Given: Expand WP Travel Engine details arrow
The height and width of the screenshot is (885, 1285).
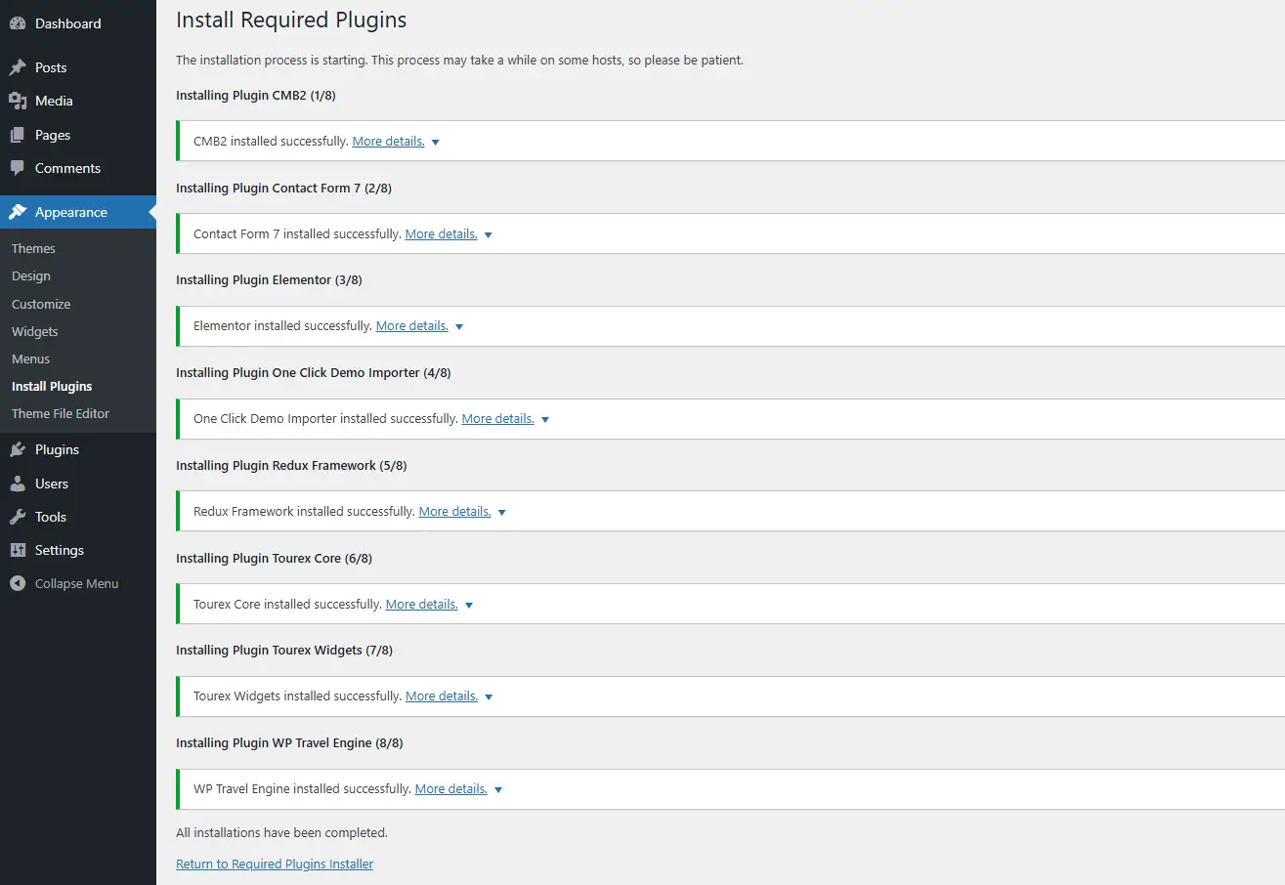Looking at the screenshot, I should click(x=498, y=789).
